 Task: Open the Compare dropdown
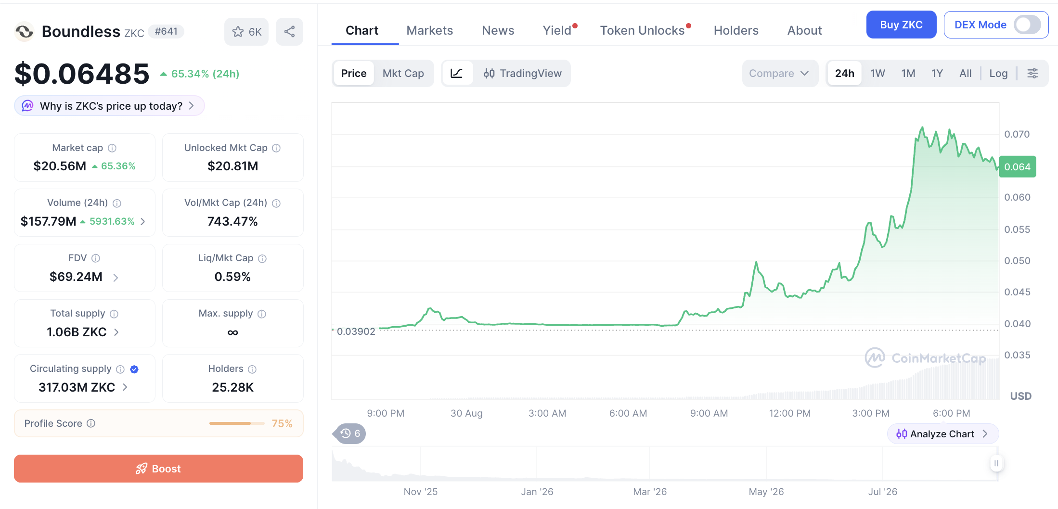pos(780,73)
